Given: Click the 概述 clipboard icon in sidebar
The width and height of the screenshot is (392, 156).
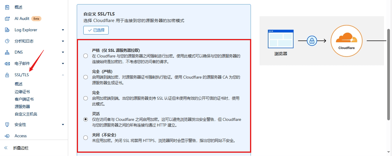Looking at the screenshot, I should 7,7.
